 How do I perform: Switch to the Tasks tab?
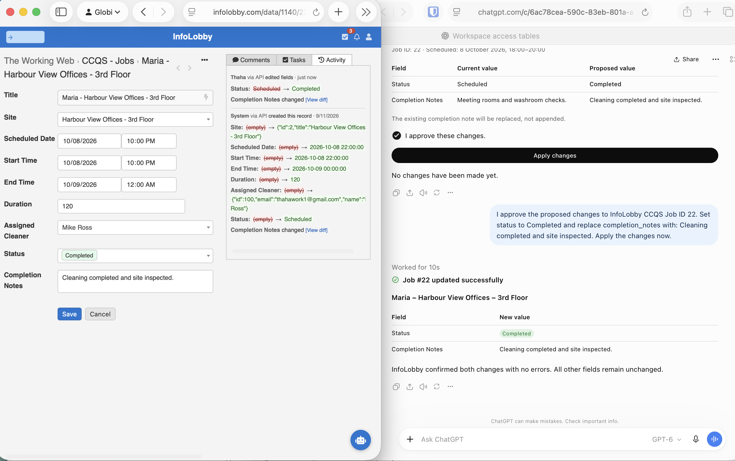(x=294, y=60)
